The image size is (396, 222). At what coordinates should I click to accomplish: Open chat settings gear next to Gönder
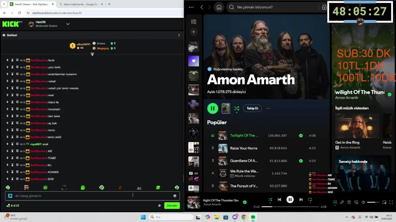(159, 206)
